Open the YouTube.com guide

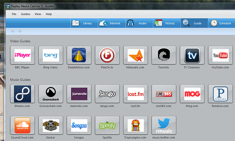pos(220,55)
